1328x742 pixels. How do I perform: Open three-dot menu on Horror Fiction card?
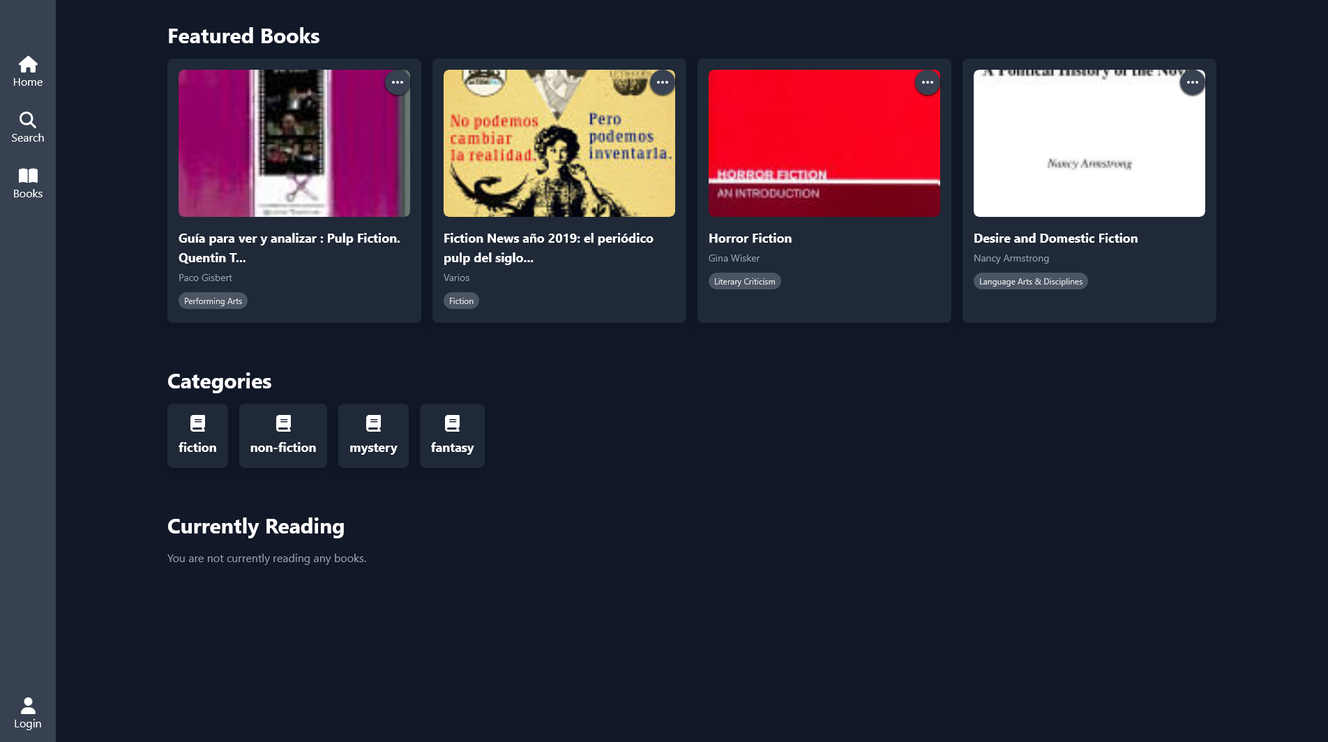pos(928,82)
